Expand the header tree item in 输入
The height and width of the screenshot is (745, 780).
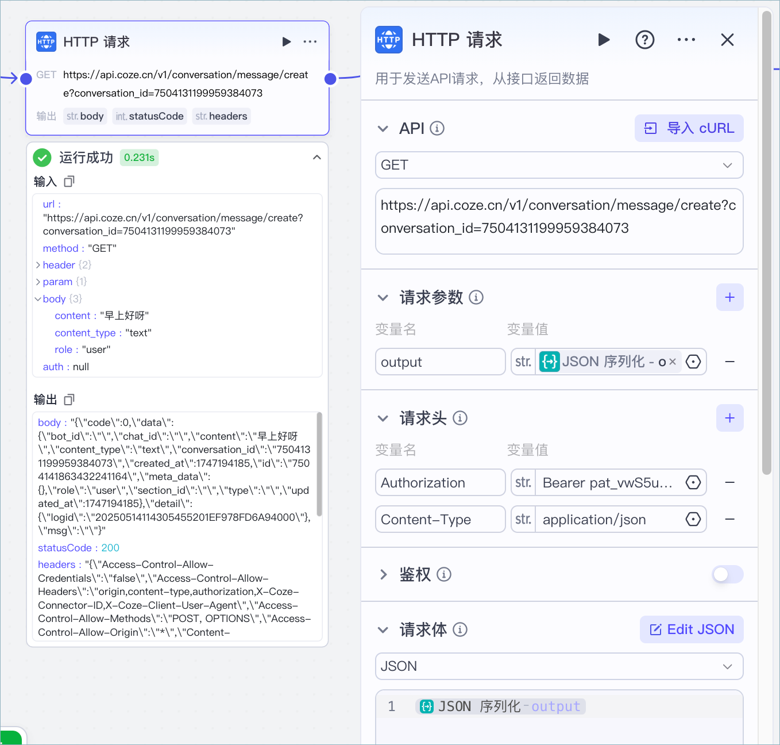pos(37,264)
